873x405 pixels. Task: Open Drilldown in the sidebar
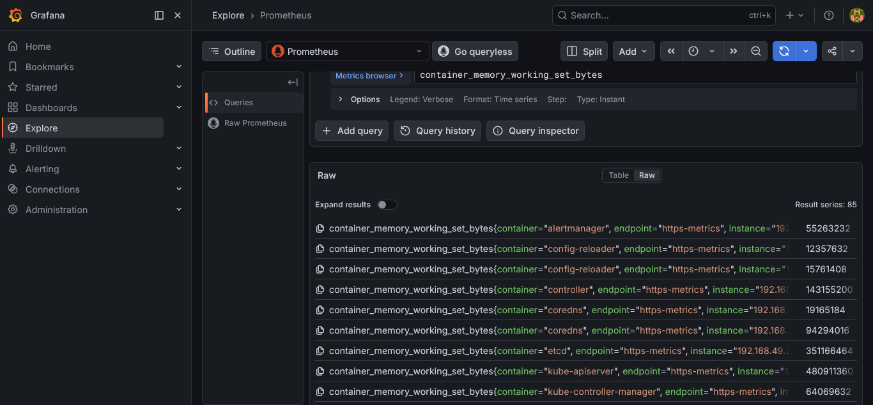45,149
